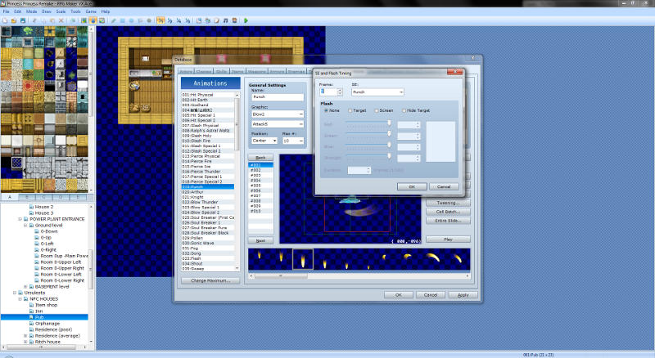Open the Position dropdown set to Center
Screen dimensions: 655x358
263,141
